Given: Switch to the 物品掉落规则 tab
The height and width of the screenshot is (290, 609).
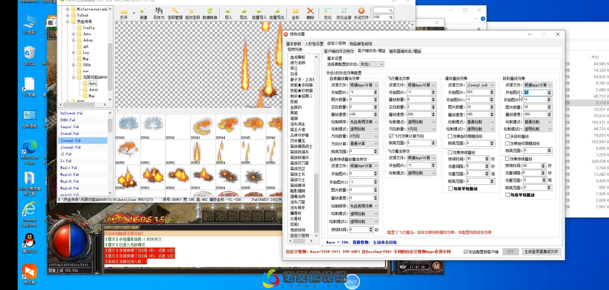Looking at the screenshot, I should pyautogui.click(x=361, y=44).
